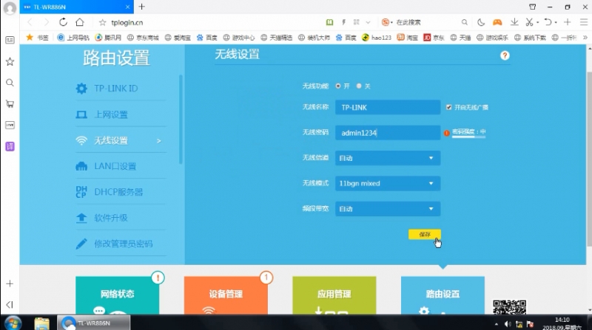This screenshot has width=592, height=330.
Task: Click the yellow 保存 button
Action: (x=424, y=234)
